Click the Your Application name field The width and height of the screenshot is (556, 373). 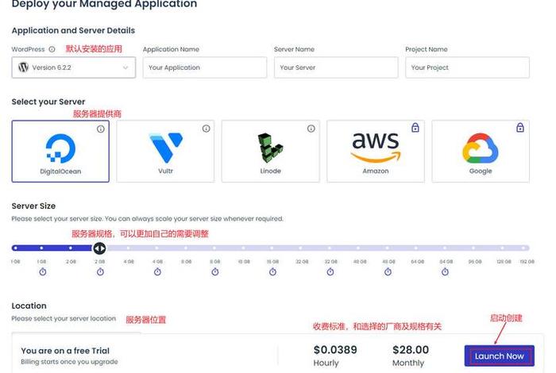point(205,67)
